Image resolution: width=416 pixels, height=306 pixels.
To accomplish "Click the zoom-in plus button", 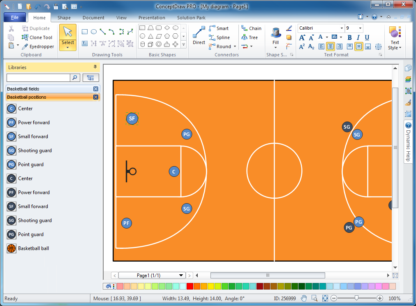I will click(x=380, y=298).
